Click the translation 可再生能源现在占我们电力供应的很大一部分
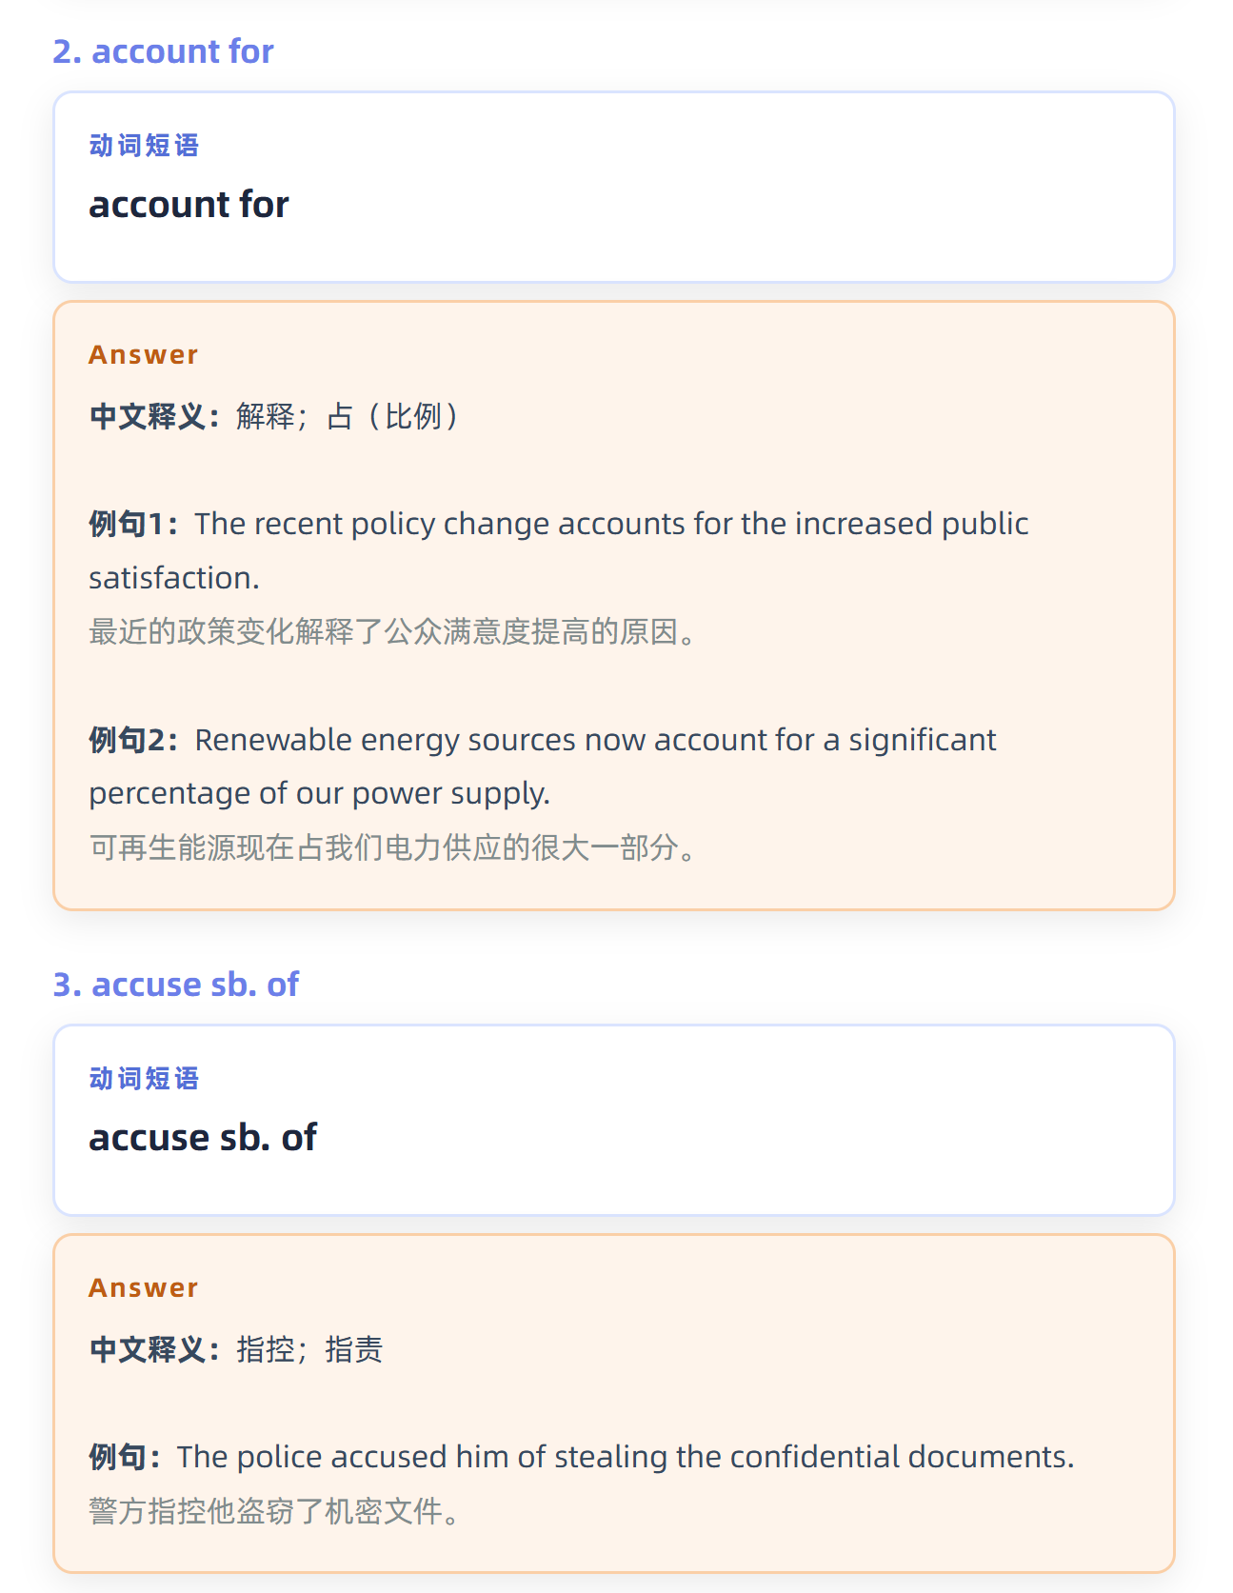 point(393,847)
